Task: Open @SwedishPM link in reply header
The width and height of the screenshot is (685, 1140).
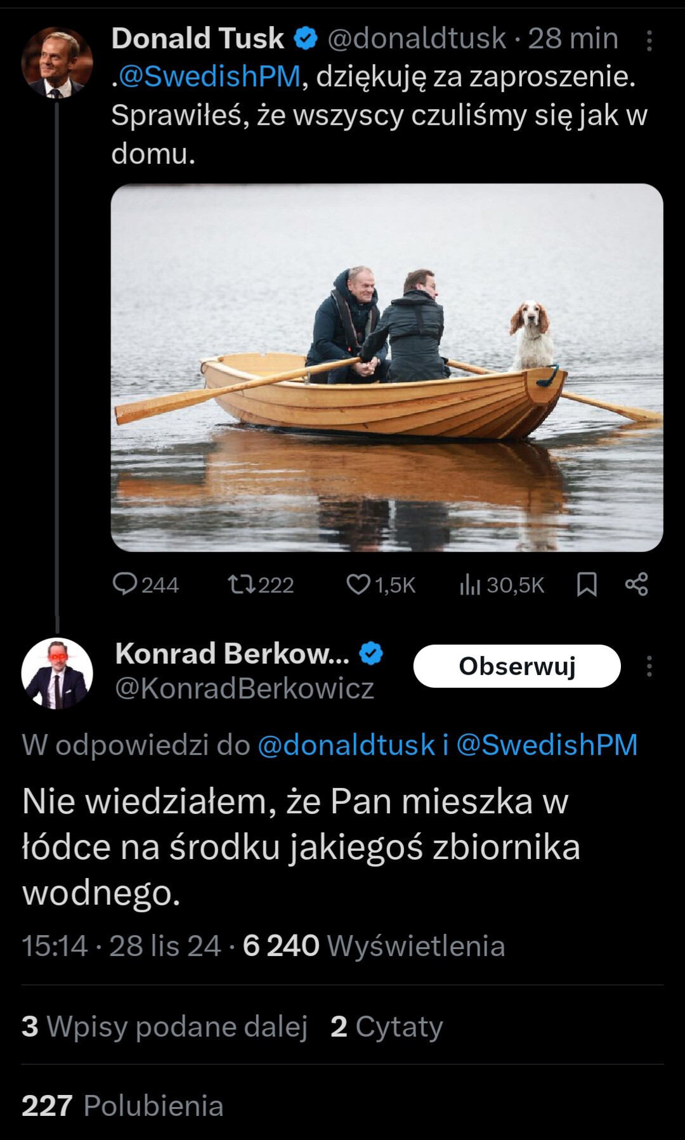Action: pyautogui.click(x=547, y=745)
